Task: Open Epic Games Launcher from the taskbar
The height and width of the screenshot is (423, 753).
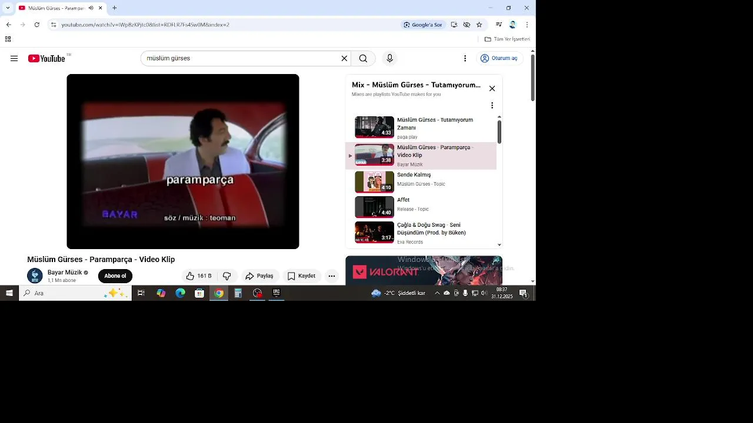Action: click(276, 293)
